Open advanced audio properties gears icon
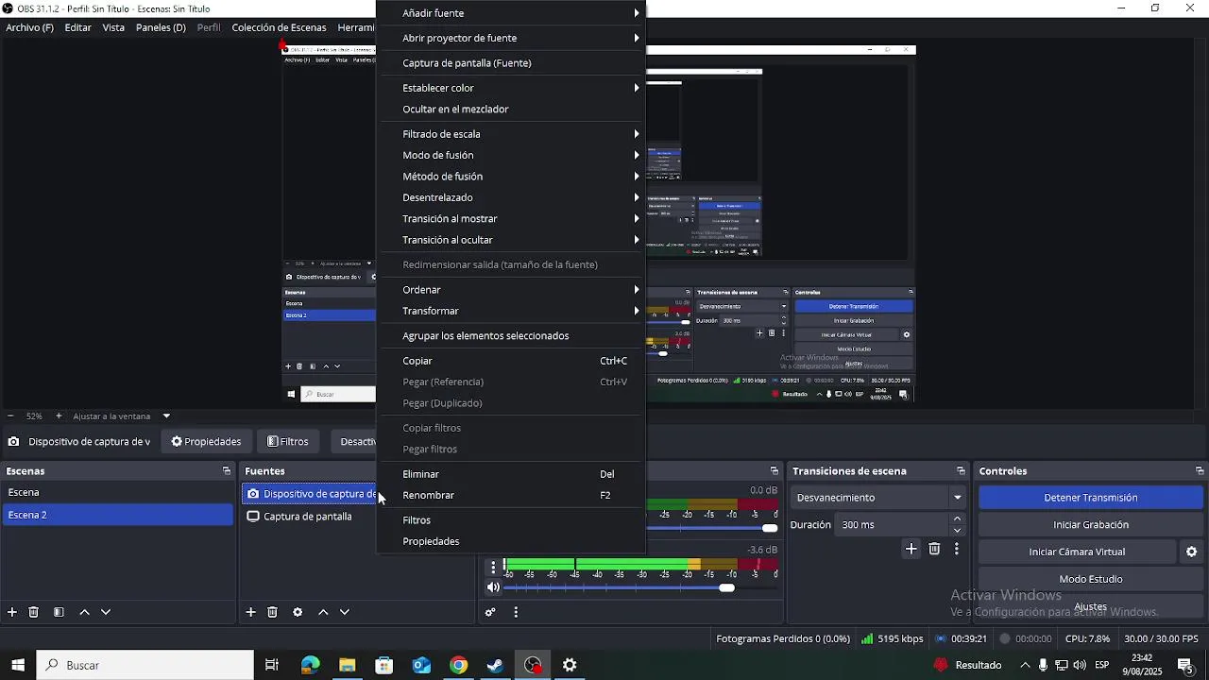Image resolution: width=1209 pixels, height=680 pixels. tap(490, 612)
